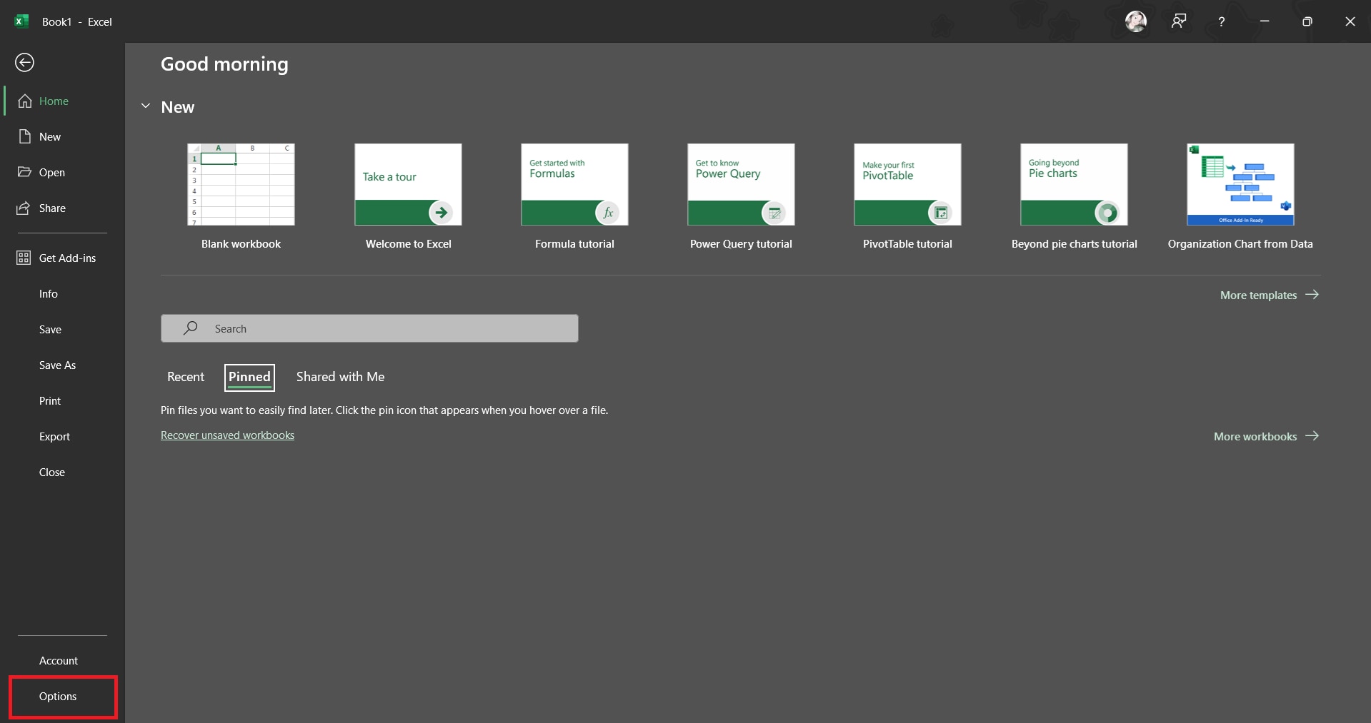This screenshot has height=723, width=1371.
Task: Click the Open folder icon
Action: point(25,172)
